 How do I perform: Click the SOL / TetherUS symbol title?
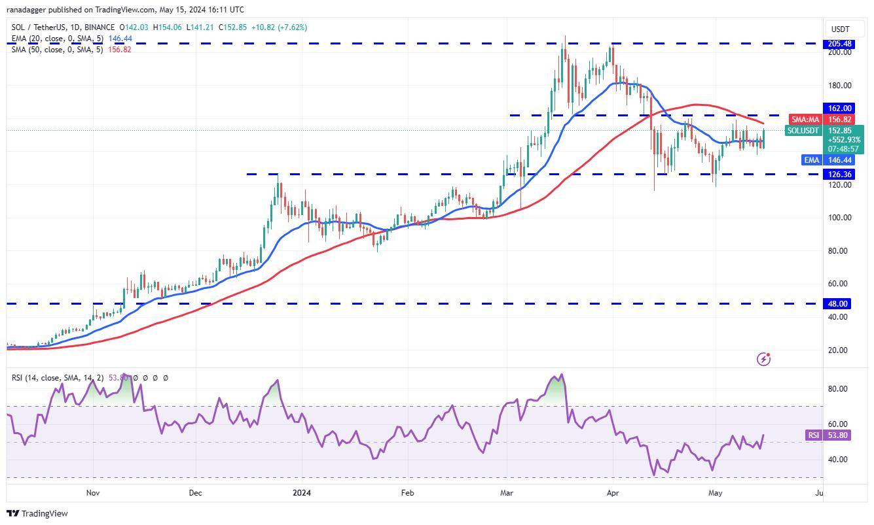coord(39,27)
